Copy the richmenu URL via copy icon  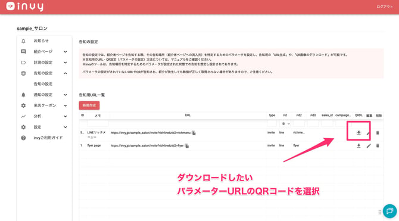click(x=194, y=133)
